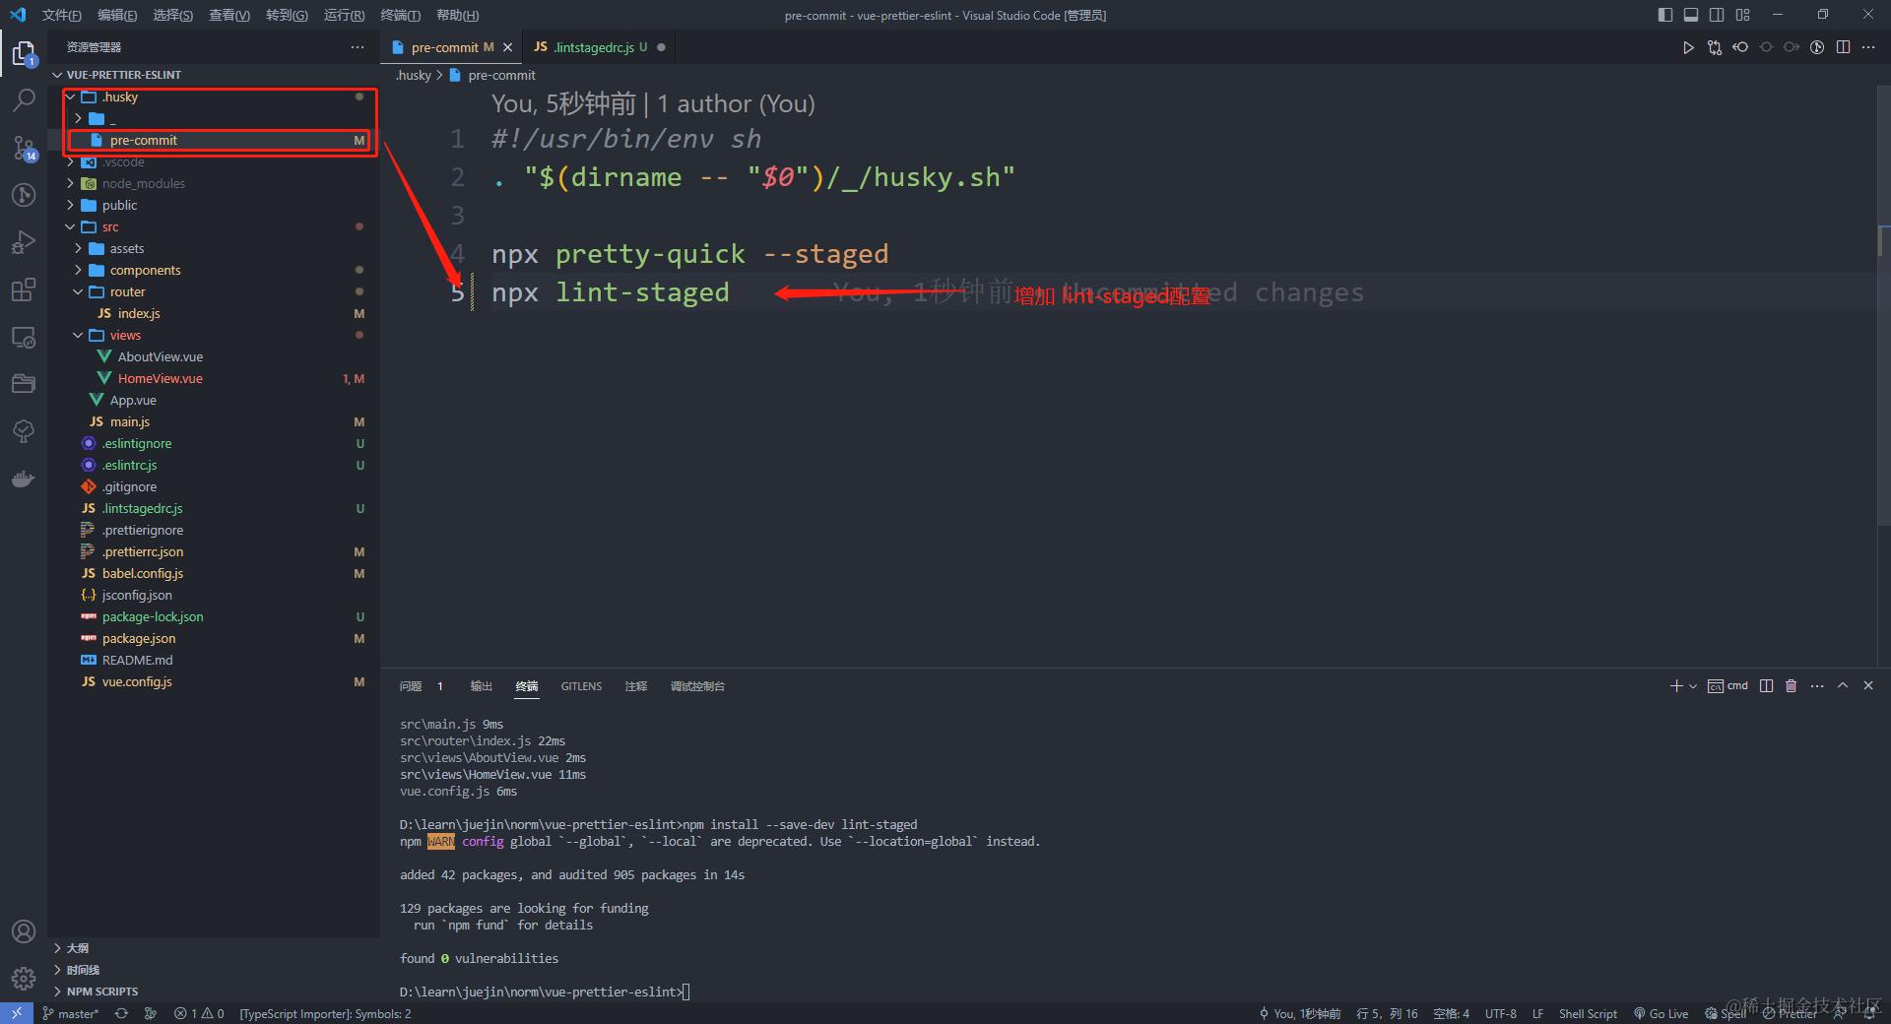Image resolution: width=1891 pixels, height=1024 pixels.
Task: Click the LF end-of-line selector
Action: click(x=1537, y=1013)
